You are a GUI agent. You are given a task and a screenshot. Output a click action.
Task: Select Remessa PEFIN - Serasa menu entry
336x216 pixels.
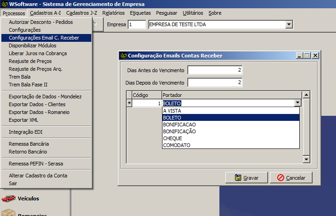pyautogui.click(x=36, y=163)
